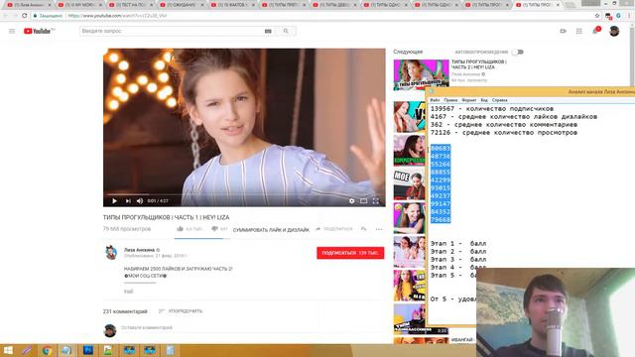Open the channel avatar under the video
The image size is (635, 357).
point(111,252)
